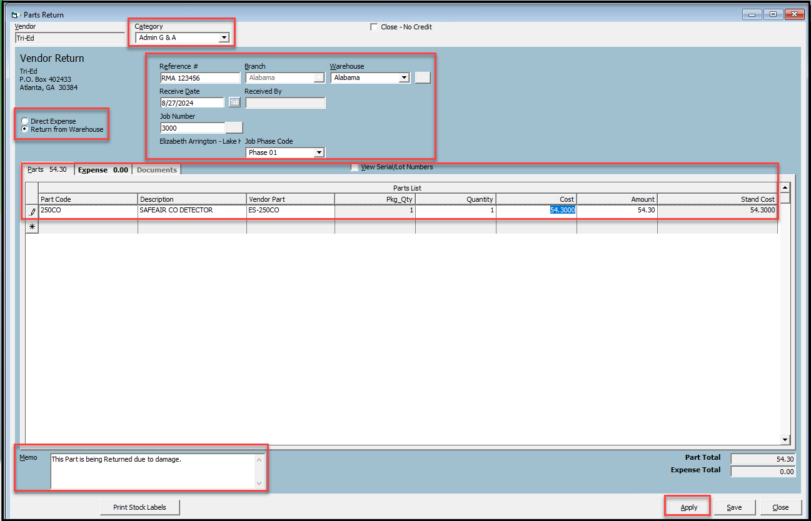Image resolution: width=811 pixels, height=521 pixels.
Task: Click the Print Stock Labels button
Action: pyautogui.click(x=140, y=507)
